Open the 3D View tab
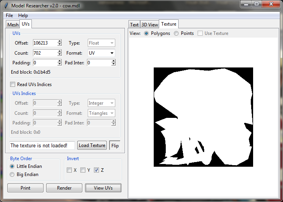 click(x=149, y=24)
